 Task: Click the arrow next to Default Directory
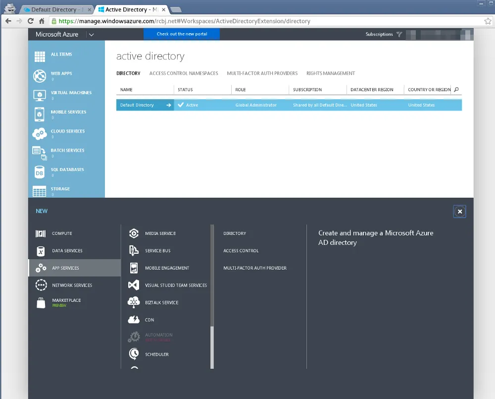tap(169, 105)
